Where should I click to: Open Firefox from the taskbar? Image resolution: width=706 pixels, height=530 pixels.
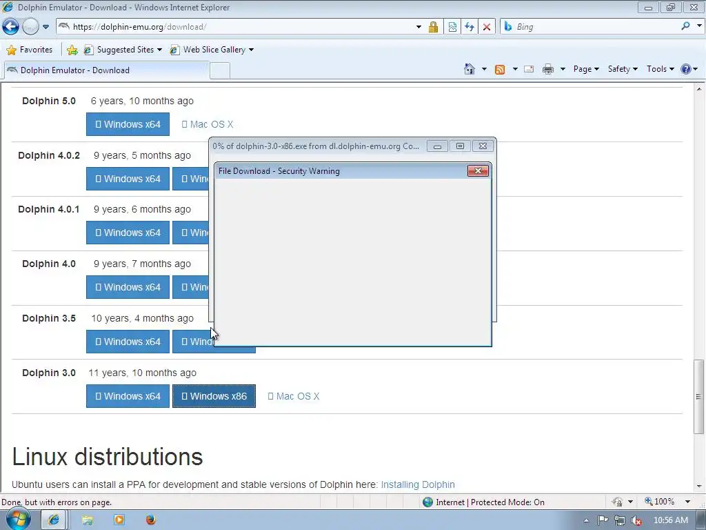(151, 520)
